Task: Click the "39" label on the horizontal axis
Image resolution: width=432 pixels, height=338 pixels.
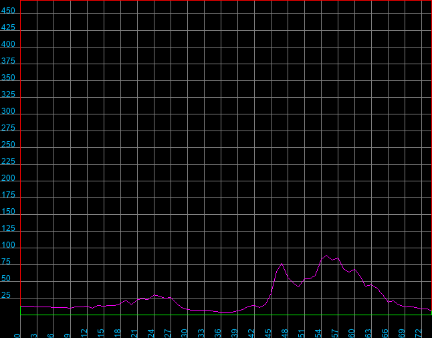Action: 235,333
